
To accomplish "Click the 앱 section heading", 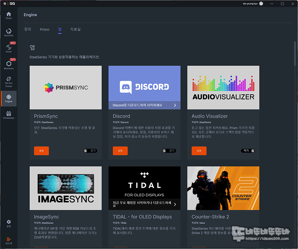I will [32, 47].
